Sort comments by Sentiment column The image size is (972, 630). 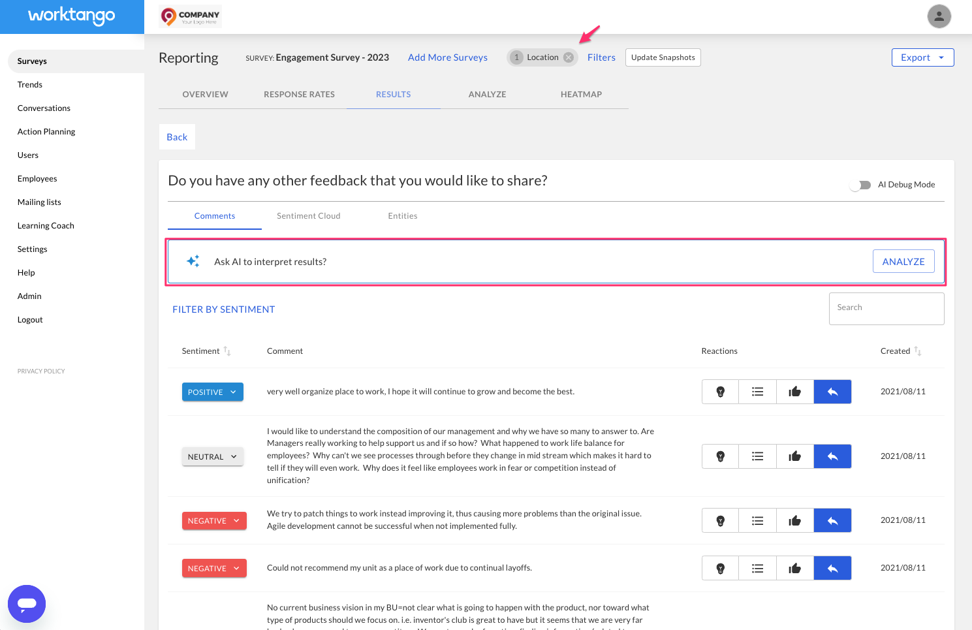click(x=227, y=351)
